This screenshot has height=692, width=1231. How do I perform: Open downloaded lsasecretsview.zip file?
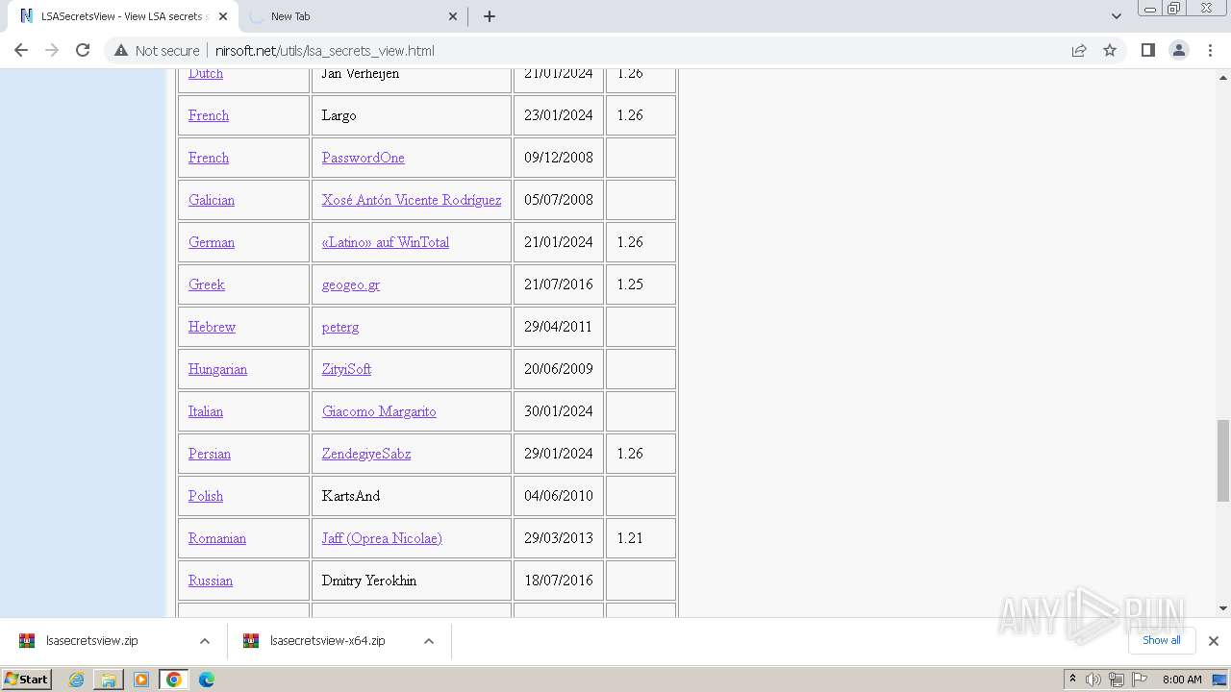click(91, 641)
